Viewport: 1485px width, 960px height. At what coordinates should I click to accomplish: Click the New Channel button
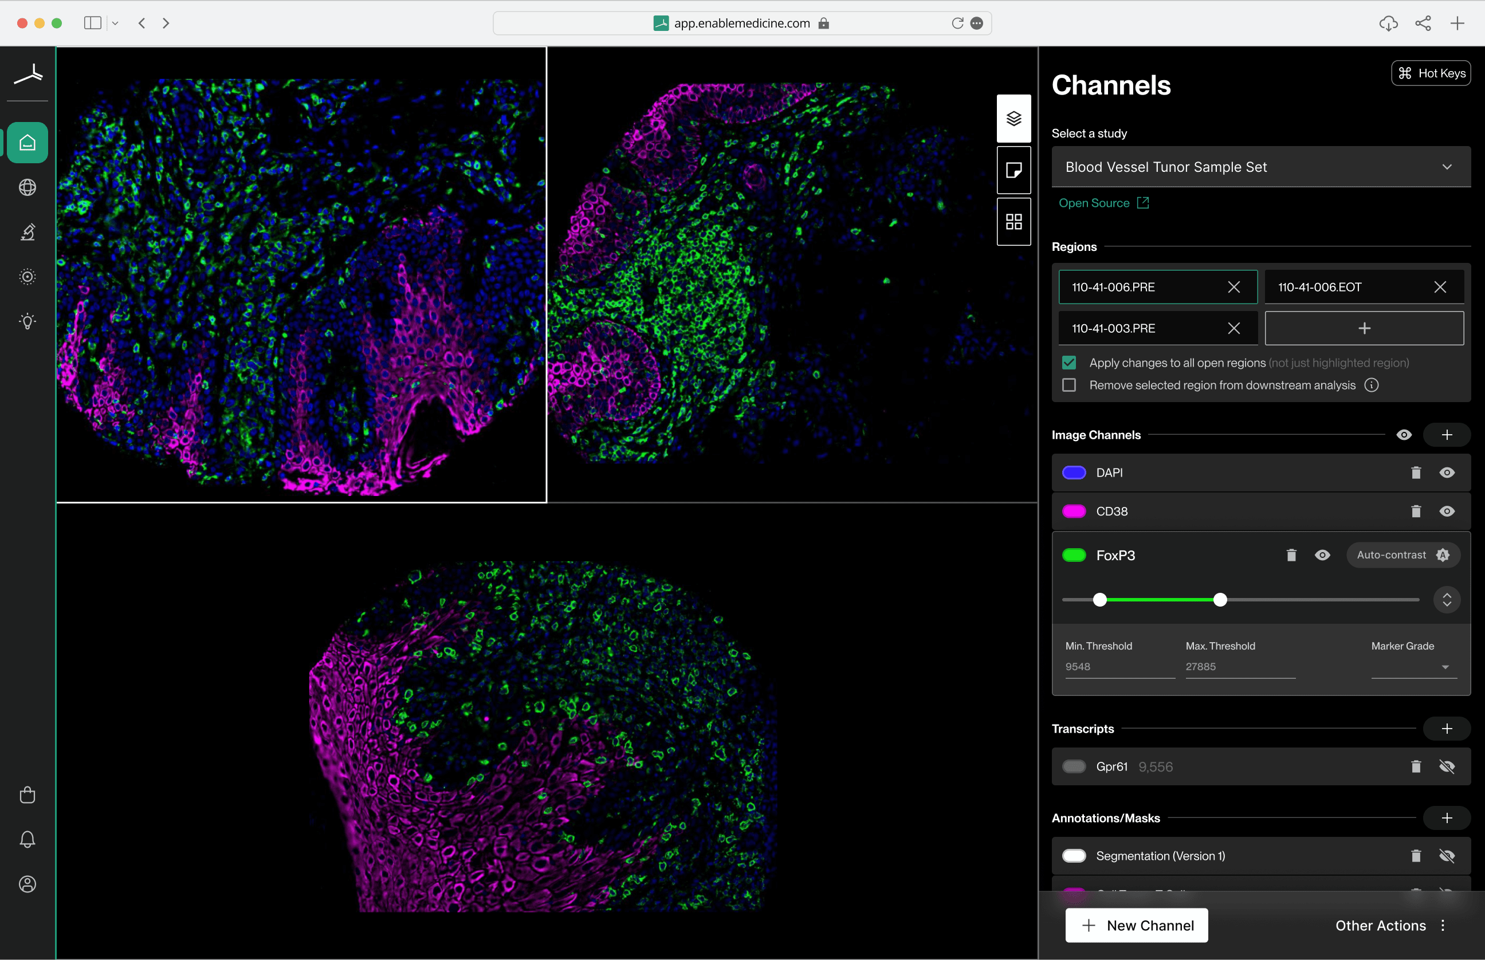pos(1137,926)
